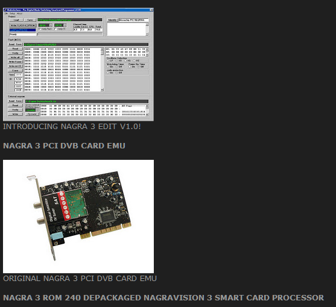
Task: Click the Write Fuses button
Action: point(15,62)
